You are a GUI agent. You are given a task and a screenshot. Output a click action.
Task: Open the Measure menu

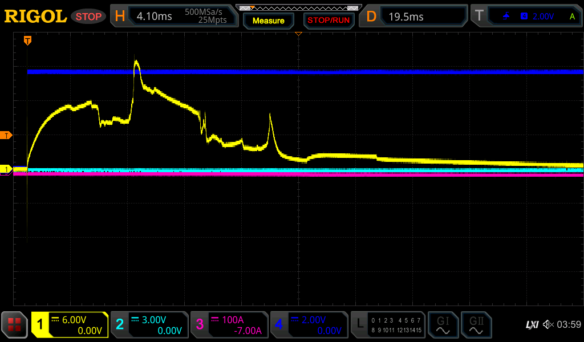268,21
